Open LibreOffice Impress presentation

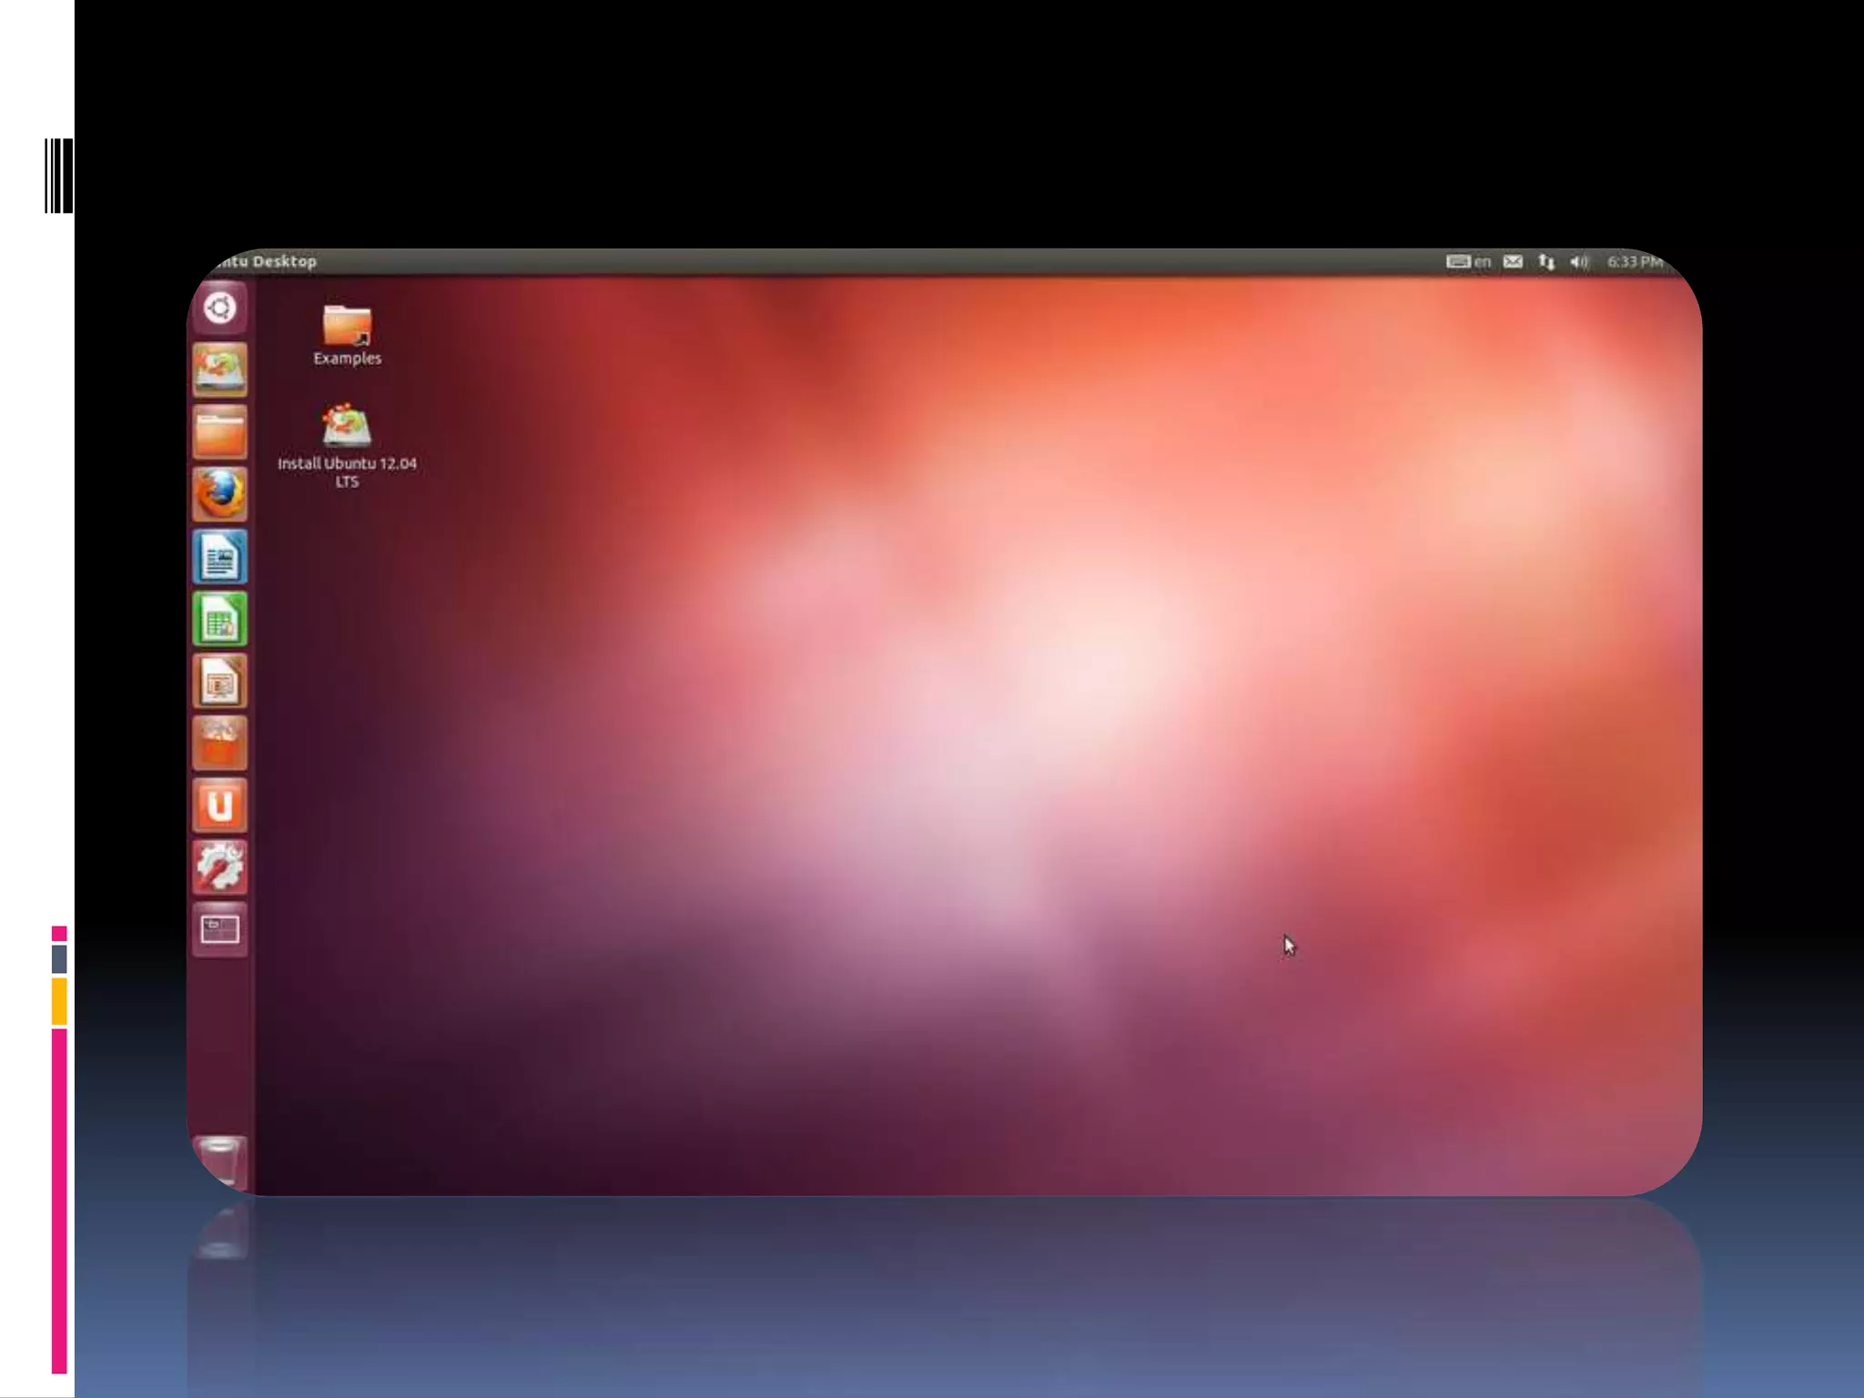pyautogui.click(x=219, y=681)
